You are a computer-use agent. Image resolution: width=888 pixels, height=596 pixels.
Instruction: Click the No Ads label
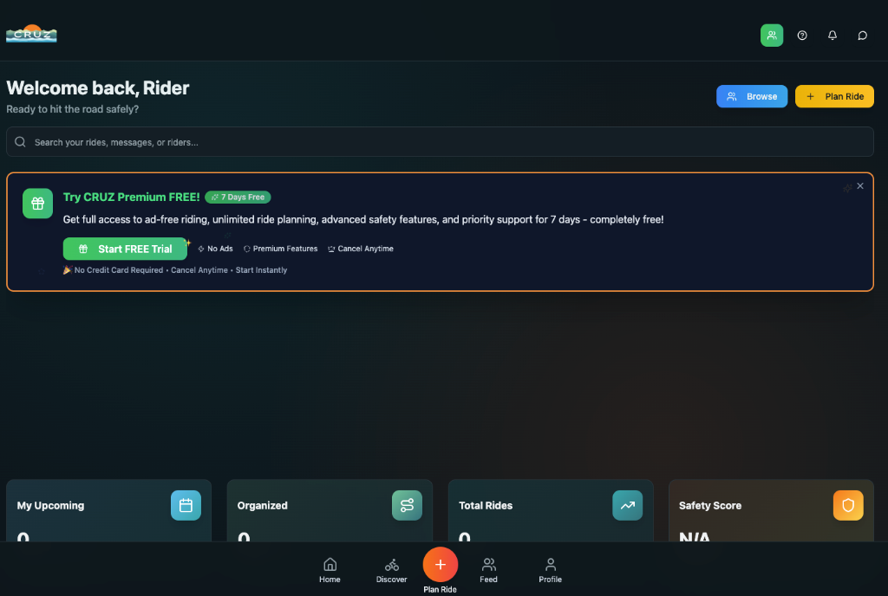coord(215,249)
